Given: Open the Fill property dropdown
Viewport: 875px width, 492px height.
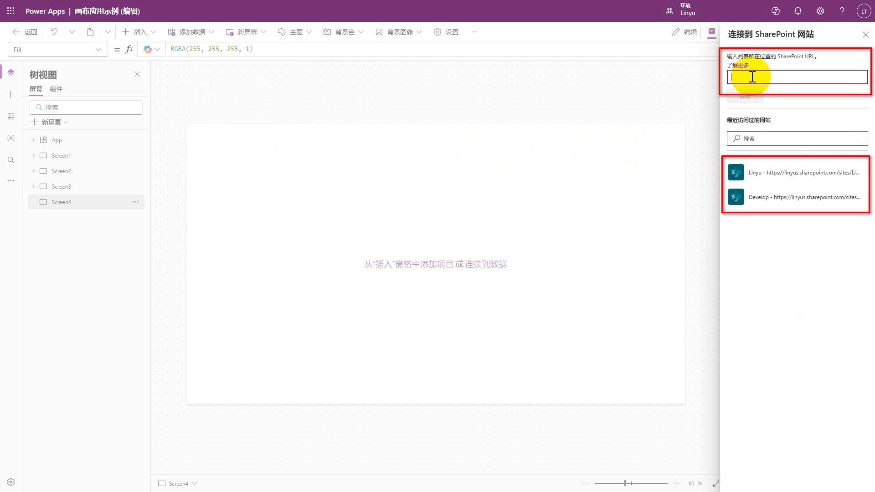Looking at the screenshot, I should (98, 50).
